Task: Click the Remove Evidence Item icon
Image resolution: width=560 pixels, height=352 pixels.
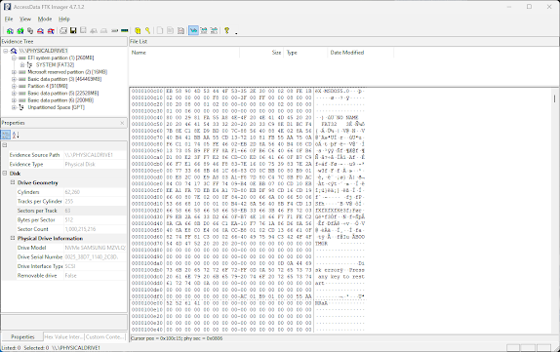Action: click(x=40, y=30)
